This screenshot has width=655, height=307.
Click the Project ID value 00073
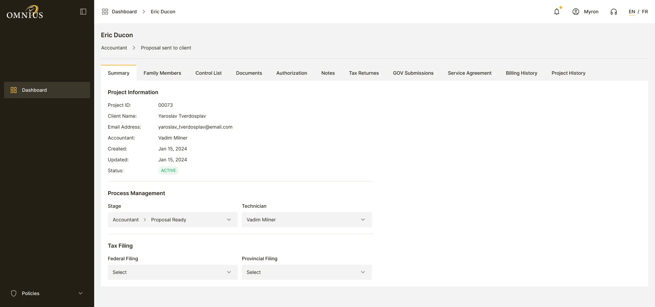165,105
